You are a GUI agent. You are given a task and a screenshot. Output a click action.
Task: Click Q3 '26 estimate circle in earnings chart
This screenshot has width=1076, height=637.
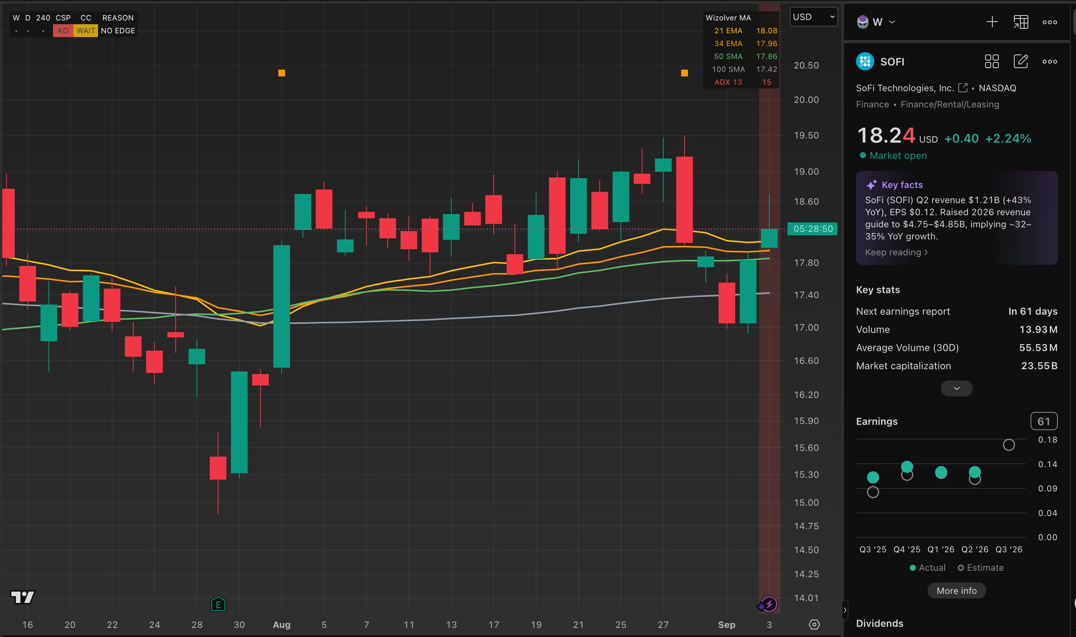click(1009, 445)
